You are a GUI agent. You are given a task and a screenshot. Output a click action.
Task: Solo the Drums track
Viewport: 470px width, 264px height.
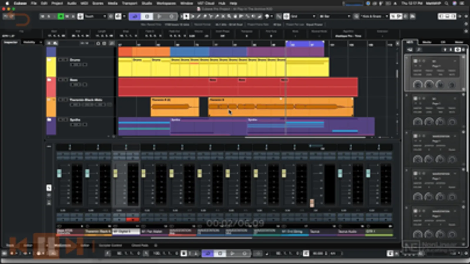(66, 60)
